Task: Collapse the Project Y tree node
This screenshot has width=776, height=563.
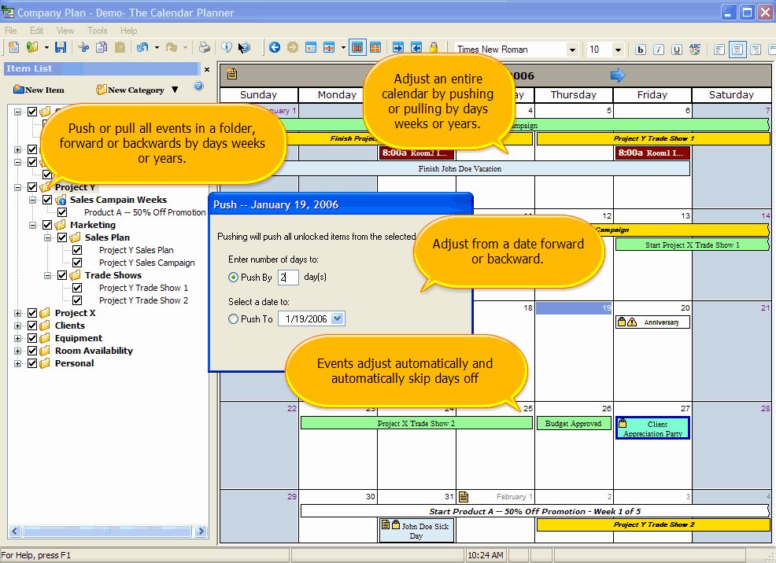Action: pos(17,187)
